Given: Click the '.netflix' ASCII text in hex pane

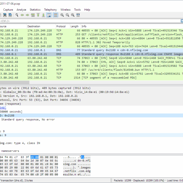Looking at the screenshot, I should pyautogui.click(x=70, y=171).
